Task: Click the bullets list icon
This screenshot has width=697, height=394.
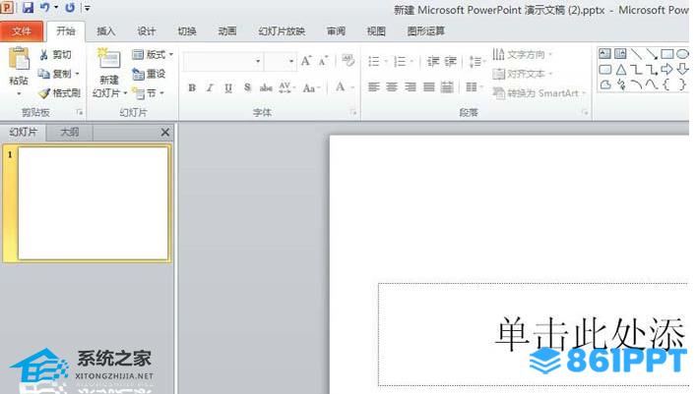Action: point(374,61)
